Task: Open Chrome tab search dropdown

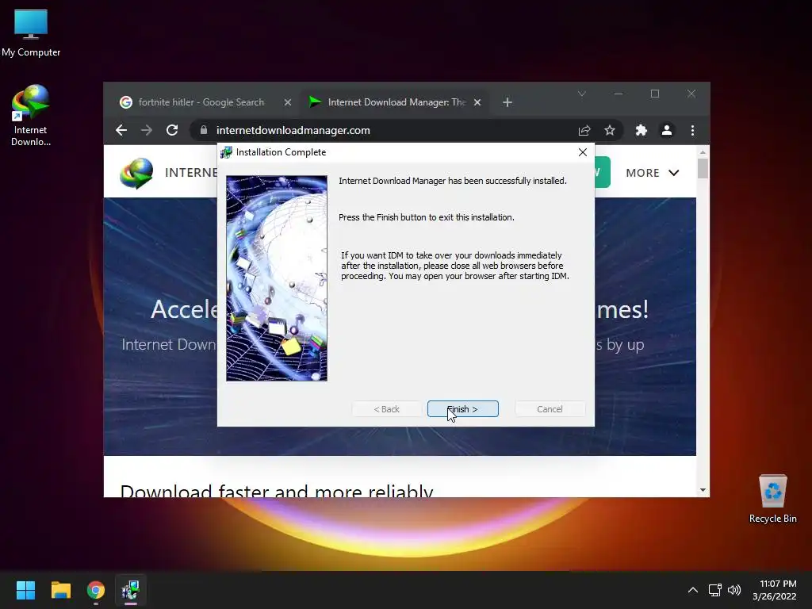Action: [x=581, y=94]
